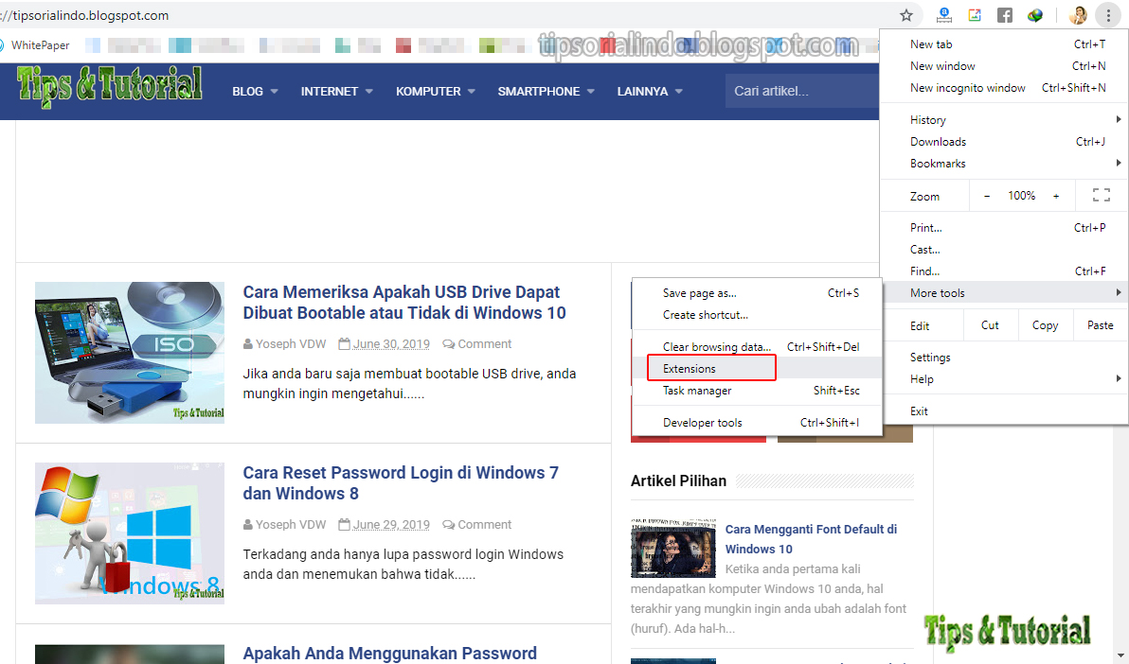Open Chrome's three-dot menu
Image resolution: width=1129 pixels, height=664 pixels.
point(1107,15)
